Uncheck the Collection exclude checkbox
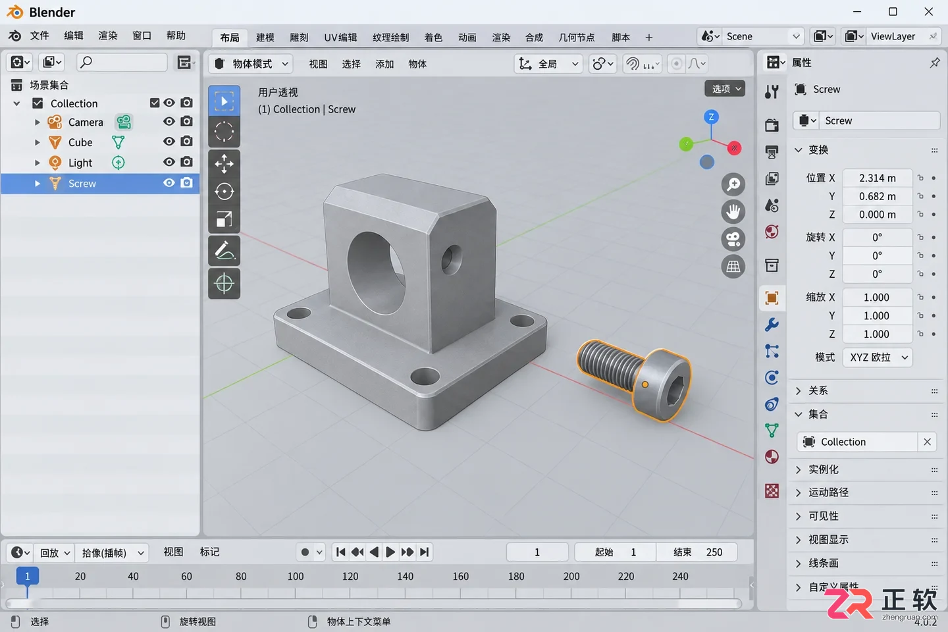The image size is (948, 632). 155,103
